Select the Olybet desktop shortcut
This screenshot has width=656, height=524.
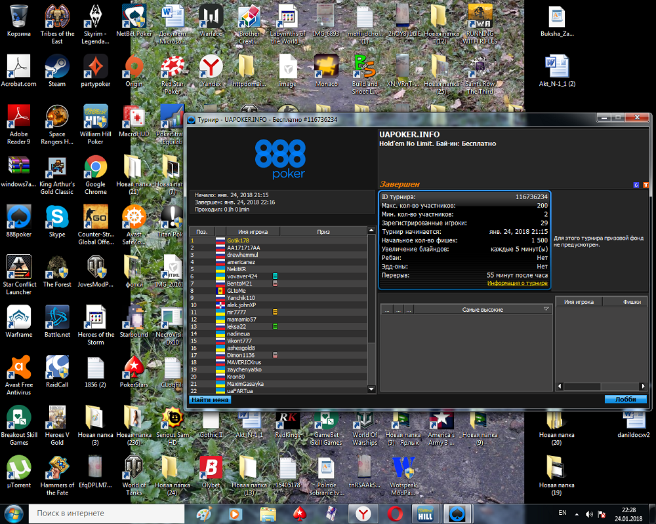coord(211,472)
